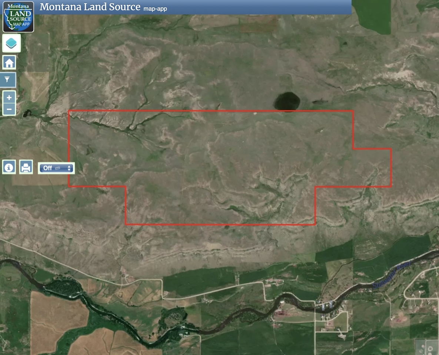
Task: Zoom out of the map
Action: [x=9, y=109]
